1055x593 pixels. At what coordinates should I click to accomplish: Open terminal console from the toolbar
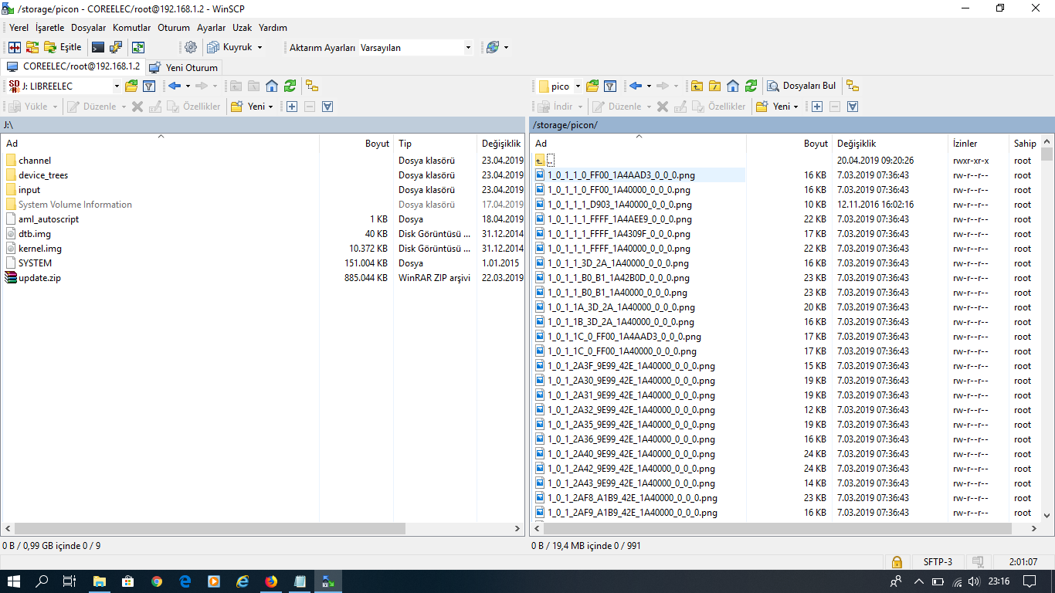tap(98, 47)
